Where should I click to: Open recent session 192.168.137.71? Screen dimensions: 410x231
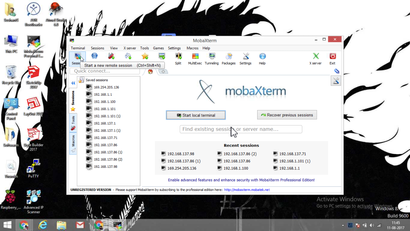(290, 154)
